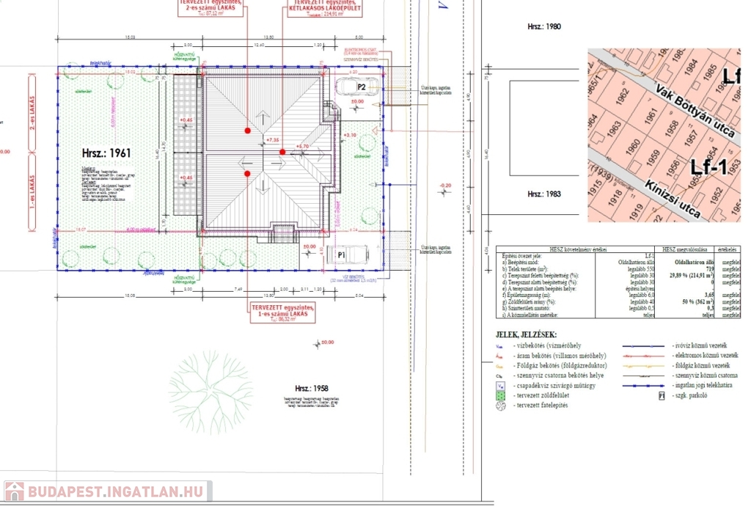The image size is (751, 506).
Task: Select the Hrsz.: 1961 plot label
Action: (106, 153)
